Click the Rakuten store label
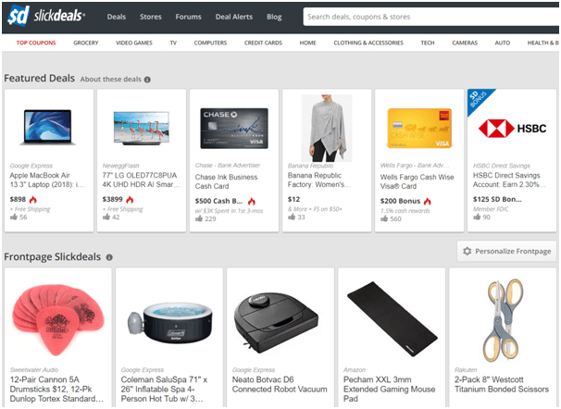The width and height of the screenshot is (561, 409). click(466, 370)
